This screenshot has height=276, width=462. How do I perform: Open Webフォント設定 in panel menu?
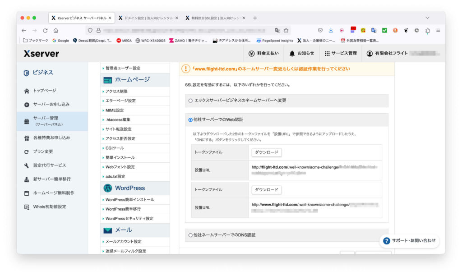[x=135, y=167]
